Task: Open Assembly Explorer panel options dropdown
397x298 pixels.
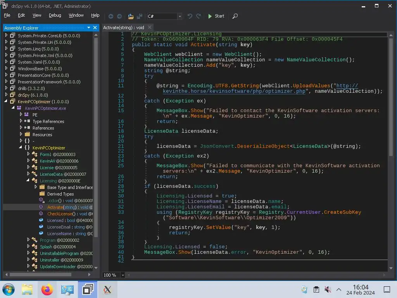Action: [89, 28]
